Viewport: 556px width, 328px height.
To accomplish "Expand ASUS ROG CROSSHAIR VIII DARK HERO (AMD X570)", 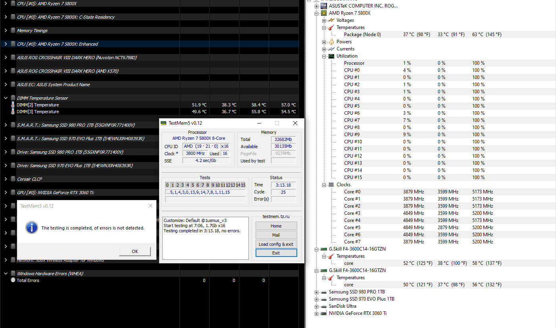I will pyautogui.click(x=6, y=71).
